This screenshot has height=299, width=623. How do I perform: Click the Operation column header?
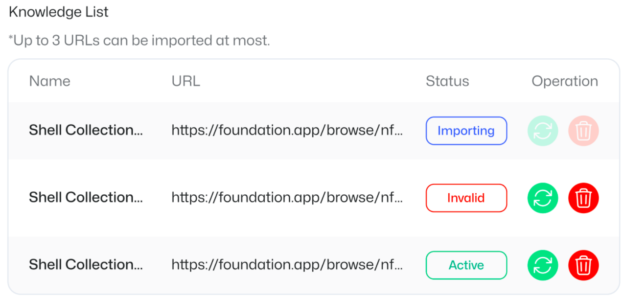pyautogui.click(x=565, y=81)
